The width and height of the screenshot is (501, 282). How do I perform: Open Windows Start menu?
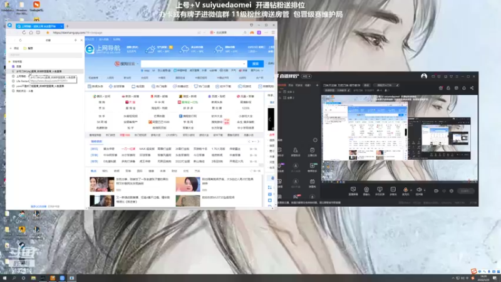[x=4, y=278]
